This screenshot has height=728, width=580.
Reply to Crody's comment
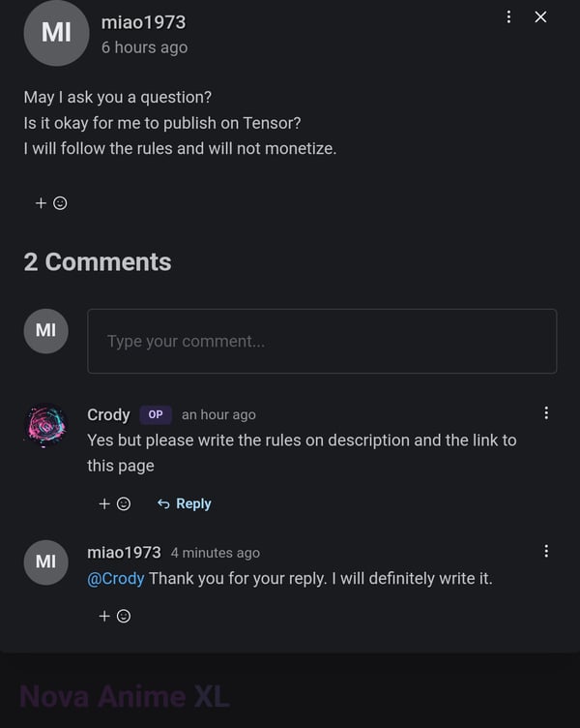(184, 503)
